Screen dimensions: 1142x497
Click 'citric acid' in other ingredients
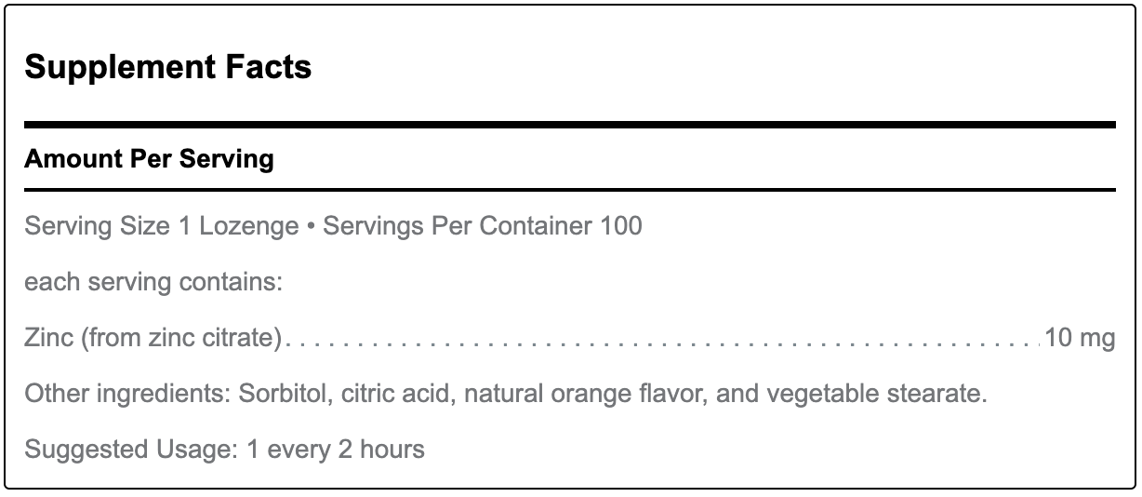397,394
